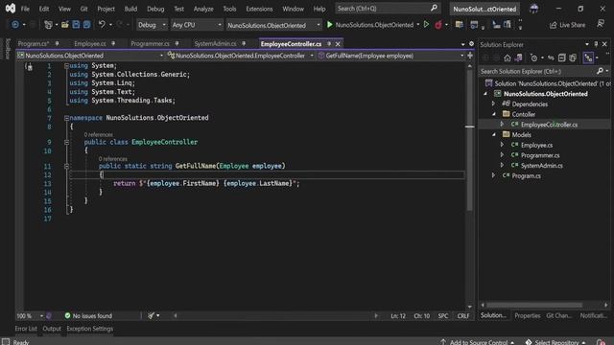Click the Solution Explorer horizontal scrollbar
Image resolution: width=614 pixels, height=345 pixels.
click(544, 305)
